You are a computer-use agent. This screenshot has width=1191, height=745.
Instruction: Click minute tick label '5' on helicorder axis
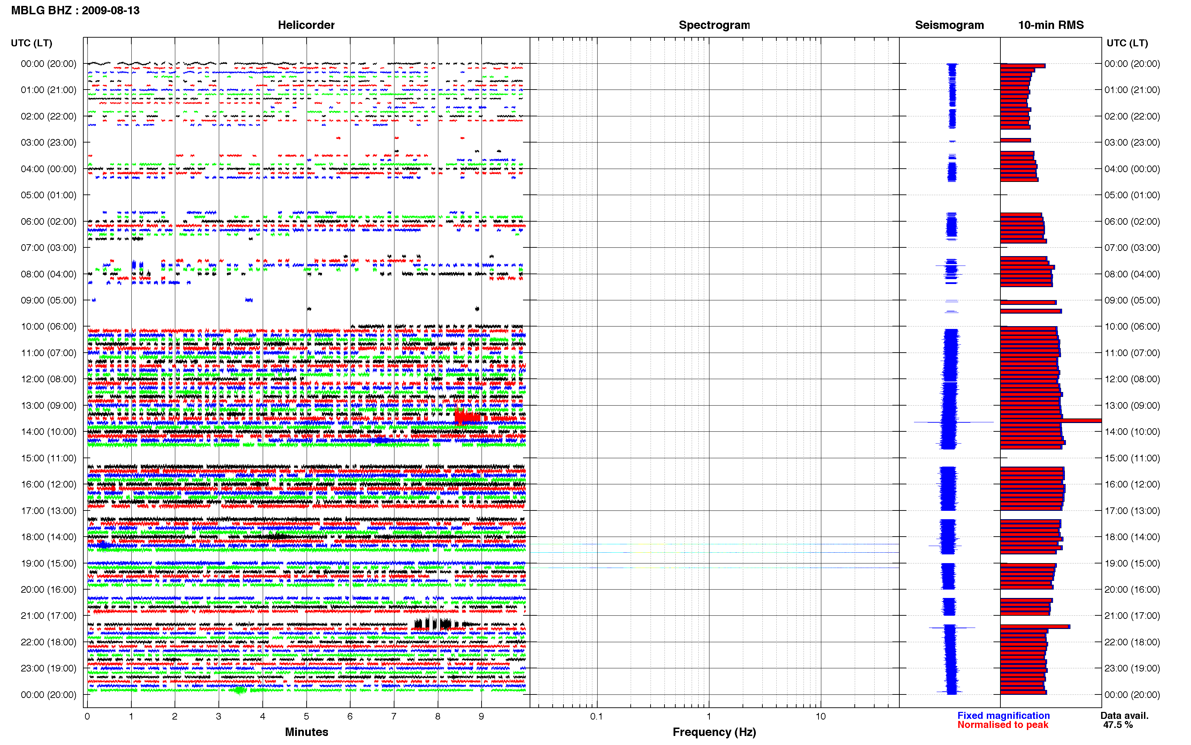(x=306, y=716)
